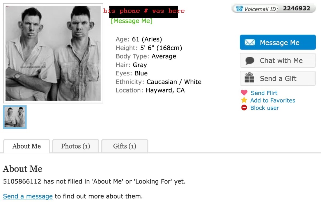Click the pink heart flirt icon
The height and width of the screenshot is (202, 321).
[x=244, y=93]
